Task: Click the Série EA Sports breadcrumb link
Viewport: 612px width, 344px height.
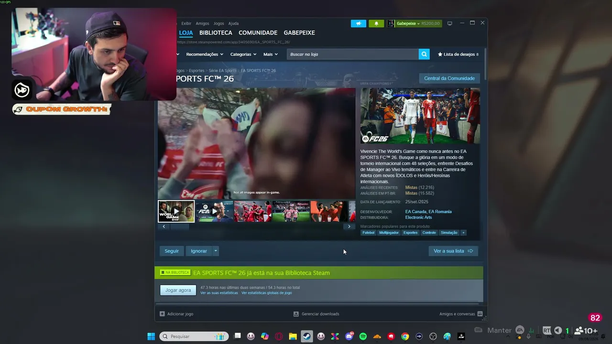Action: tap(222, 71)
